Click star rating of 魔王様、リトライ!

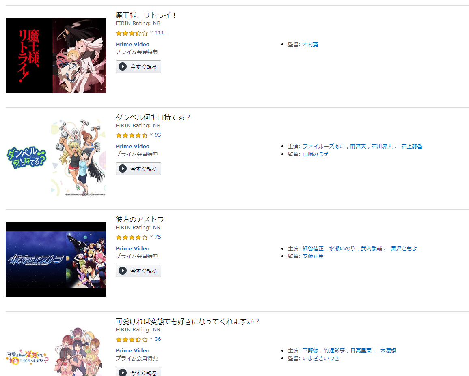[132, 33]
